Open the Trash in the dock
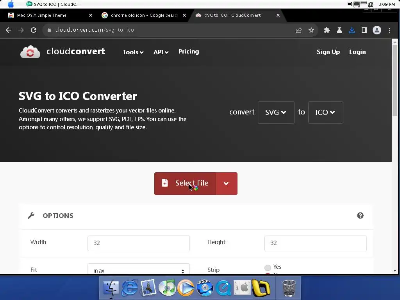Viewport: 400px width, 300px height. coord(289,288)
